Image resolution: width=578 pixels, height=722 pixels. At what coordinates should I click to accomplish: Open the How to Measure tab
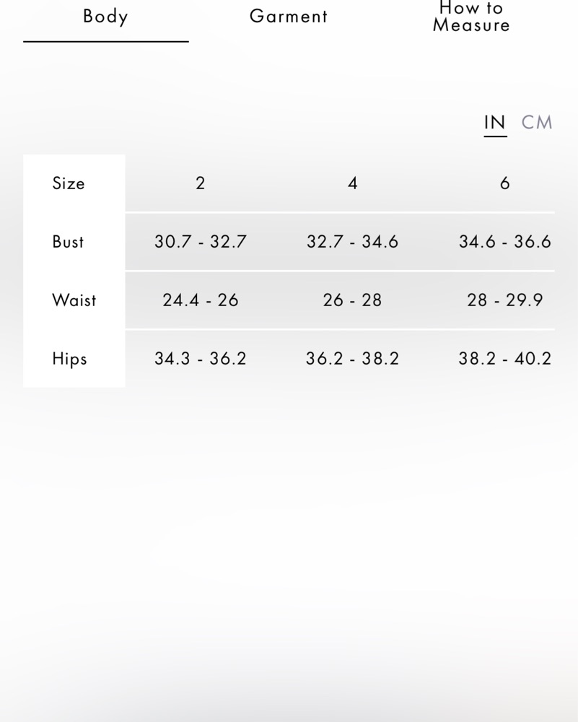tap(471, 17)
